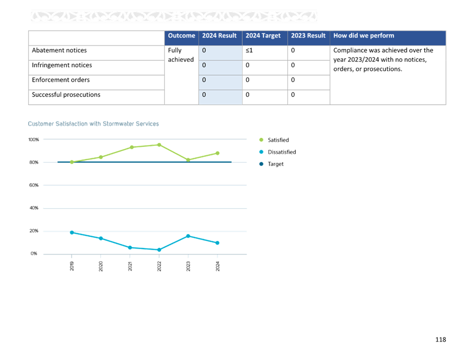Image resolution: width=474 pixels, height=357 pixels.
Task: Click the '100%' y-axis label
Action: tap(33, 140)
